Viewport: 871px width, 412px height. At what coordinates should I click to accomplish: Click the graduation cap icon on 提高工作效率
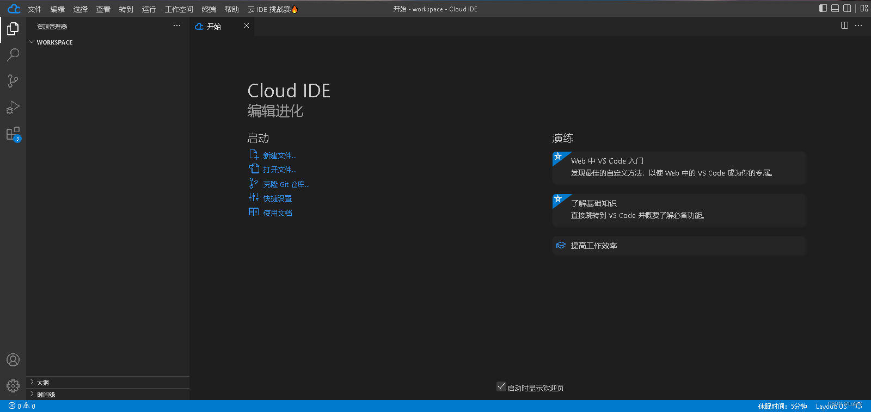[x=561, y=246]
